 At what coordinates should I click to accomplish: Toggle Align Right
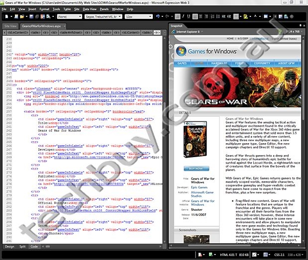point(206,17)
